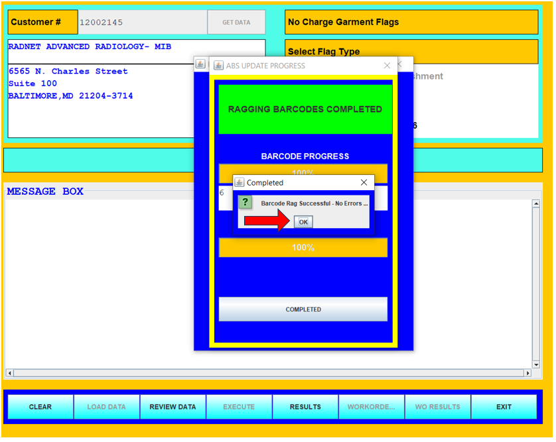Click the 6565 N. Charles Street line
This screenshot has height=442, width=556.
[x=68, y=72]
